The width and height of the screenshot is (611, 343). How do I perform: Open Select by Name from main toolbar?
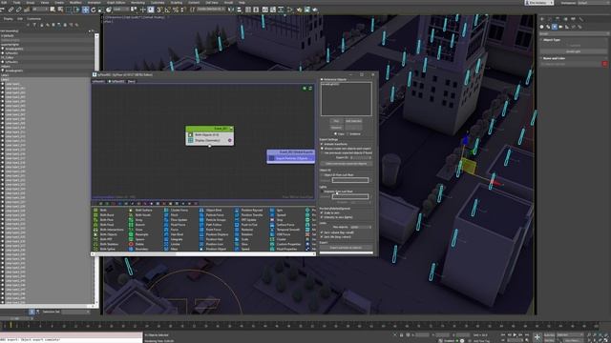tap(60, 10)
